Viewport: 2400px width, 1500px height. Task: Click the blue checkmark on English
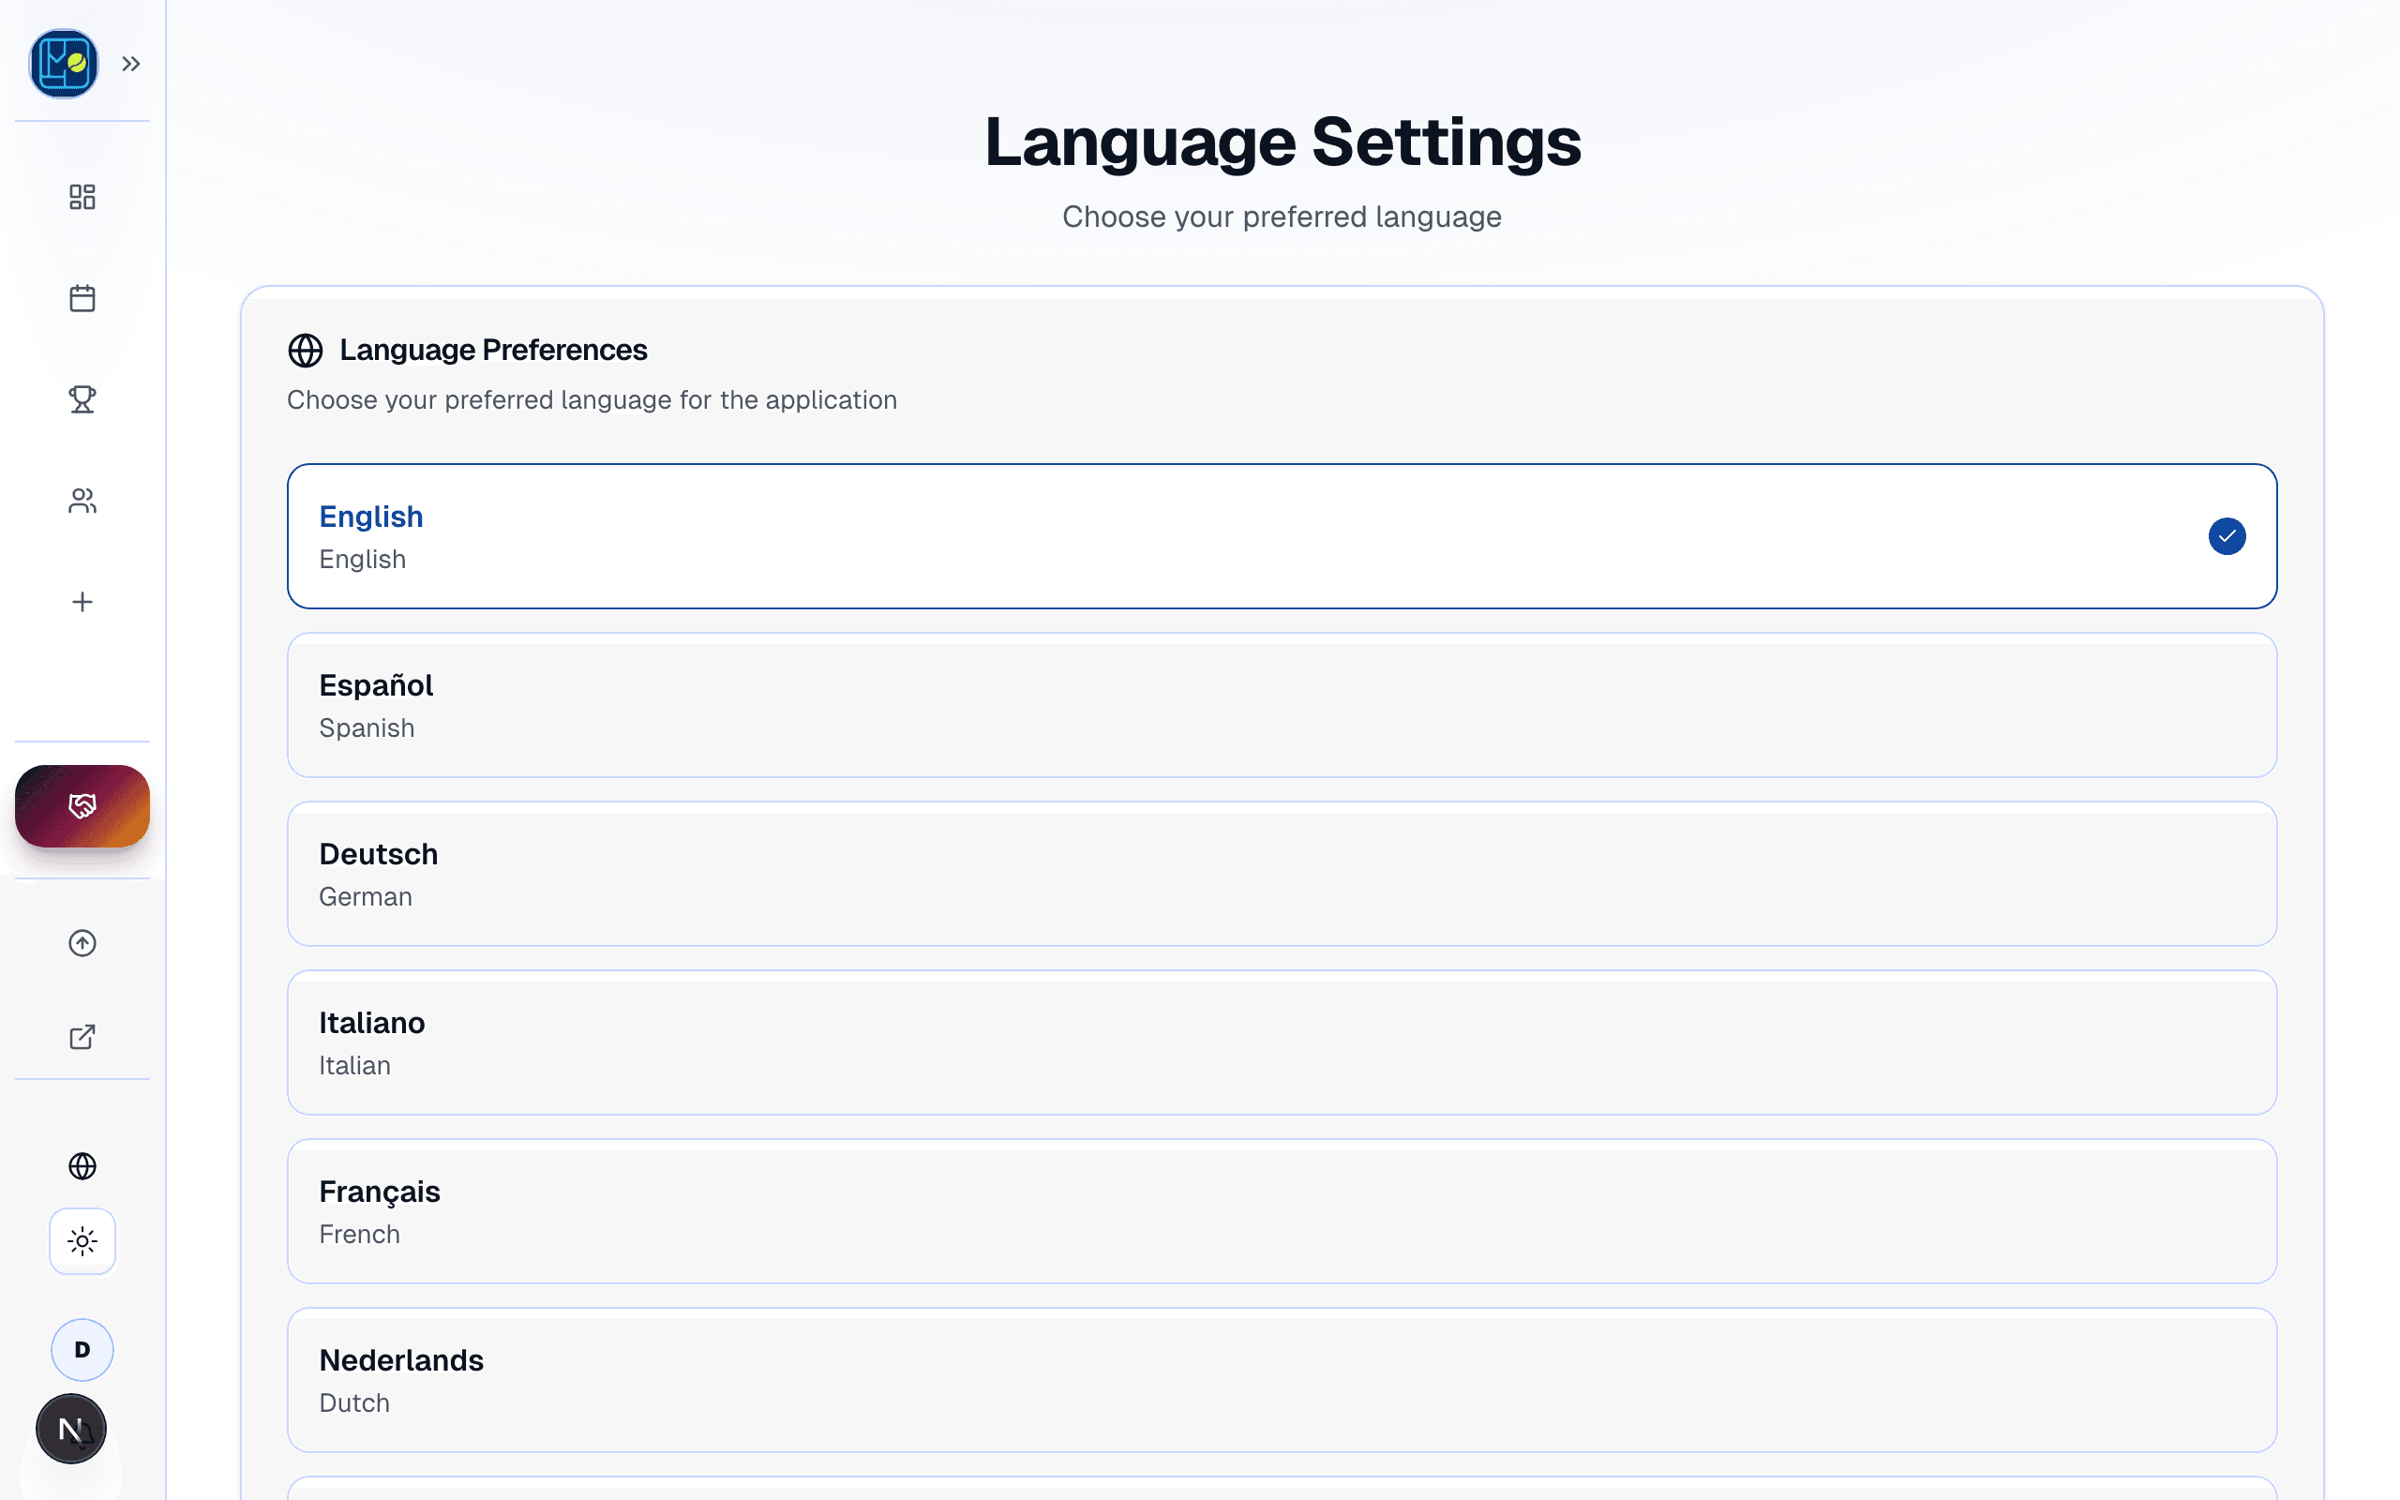[x=2227, y=535]
